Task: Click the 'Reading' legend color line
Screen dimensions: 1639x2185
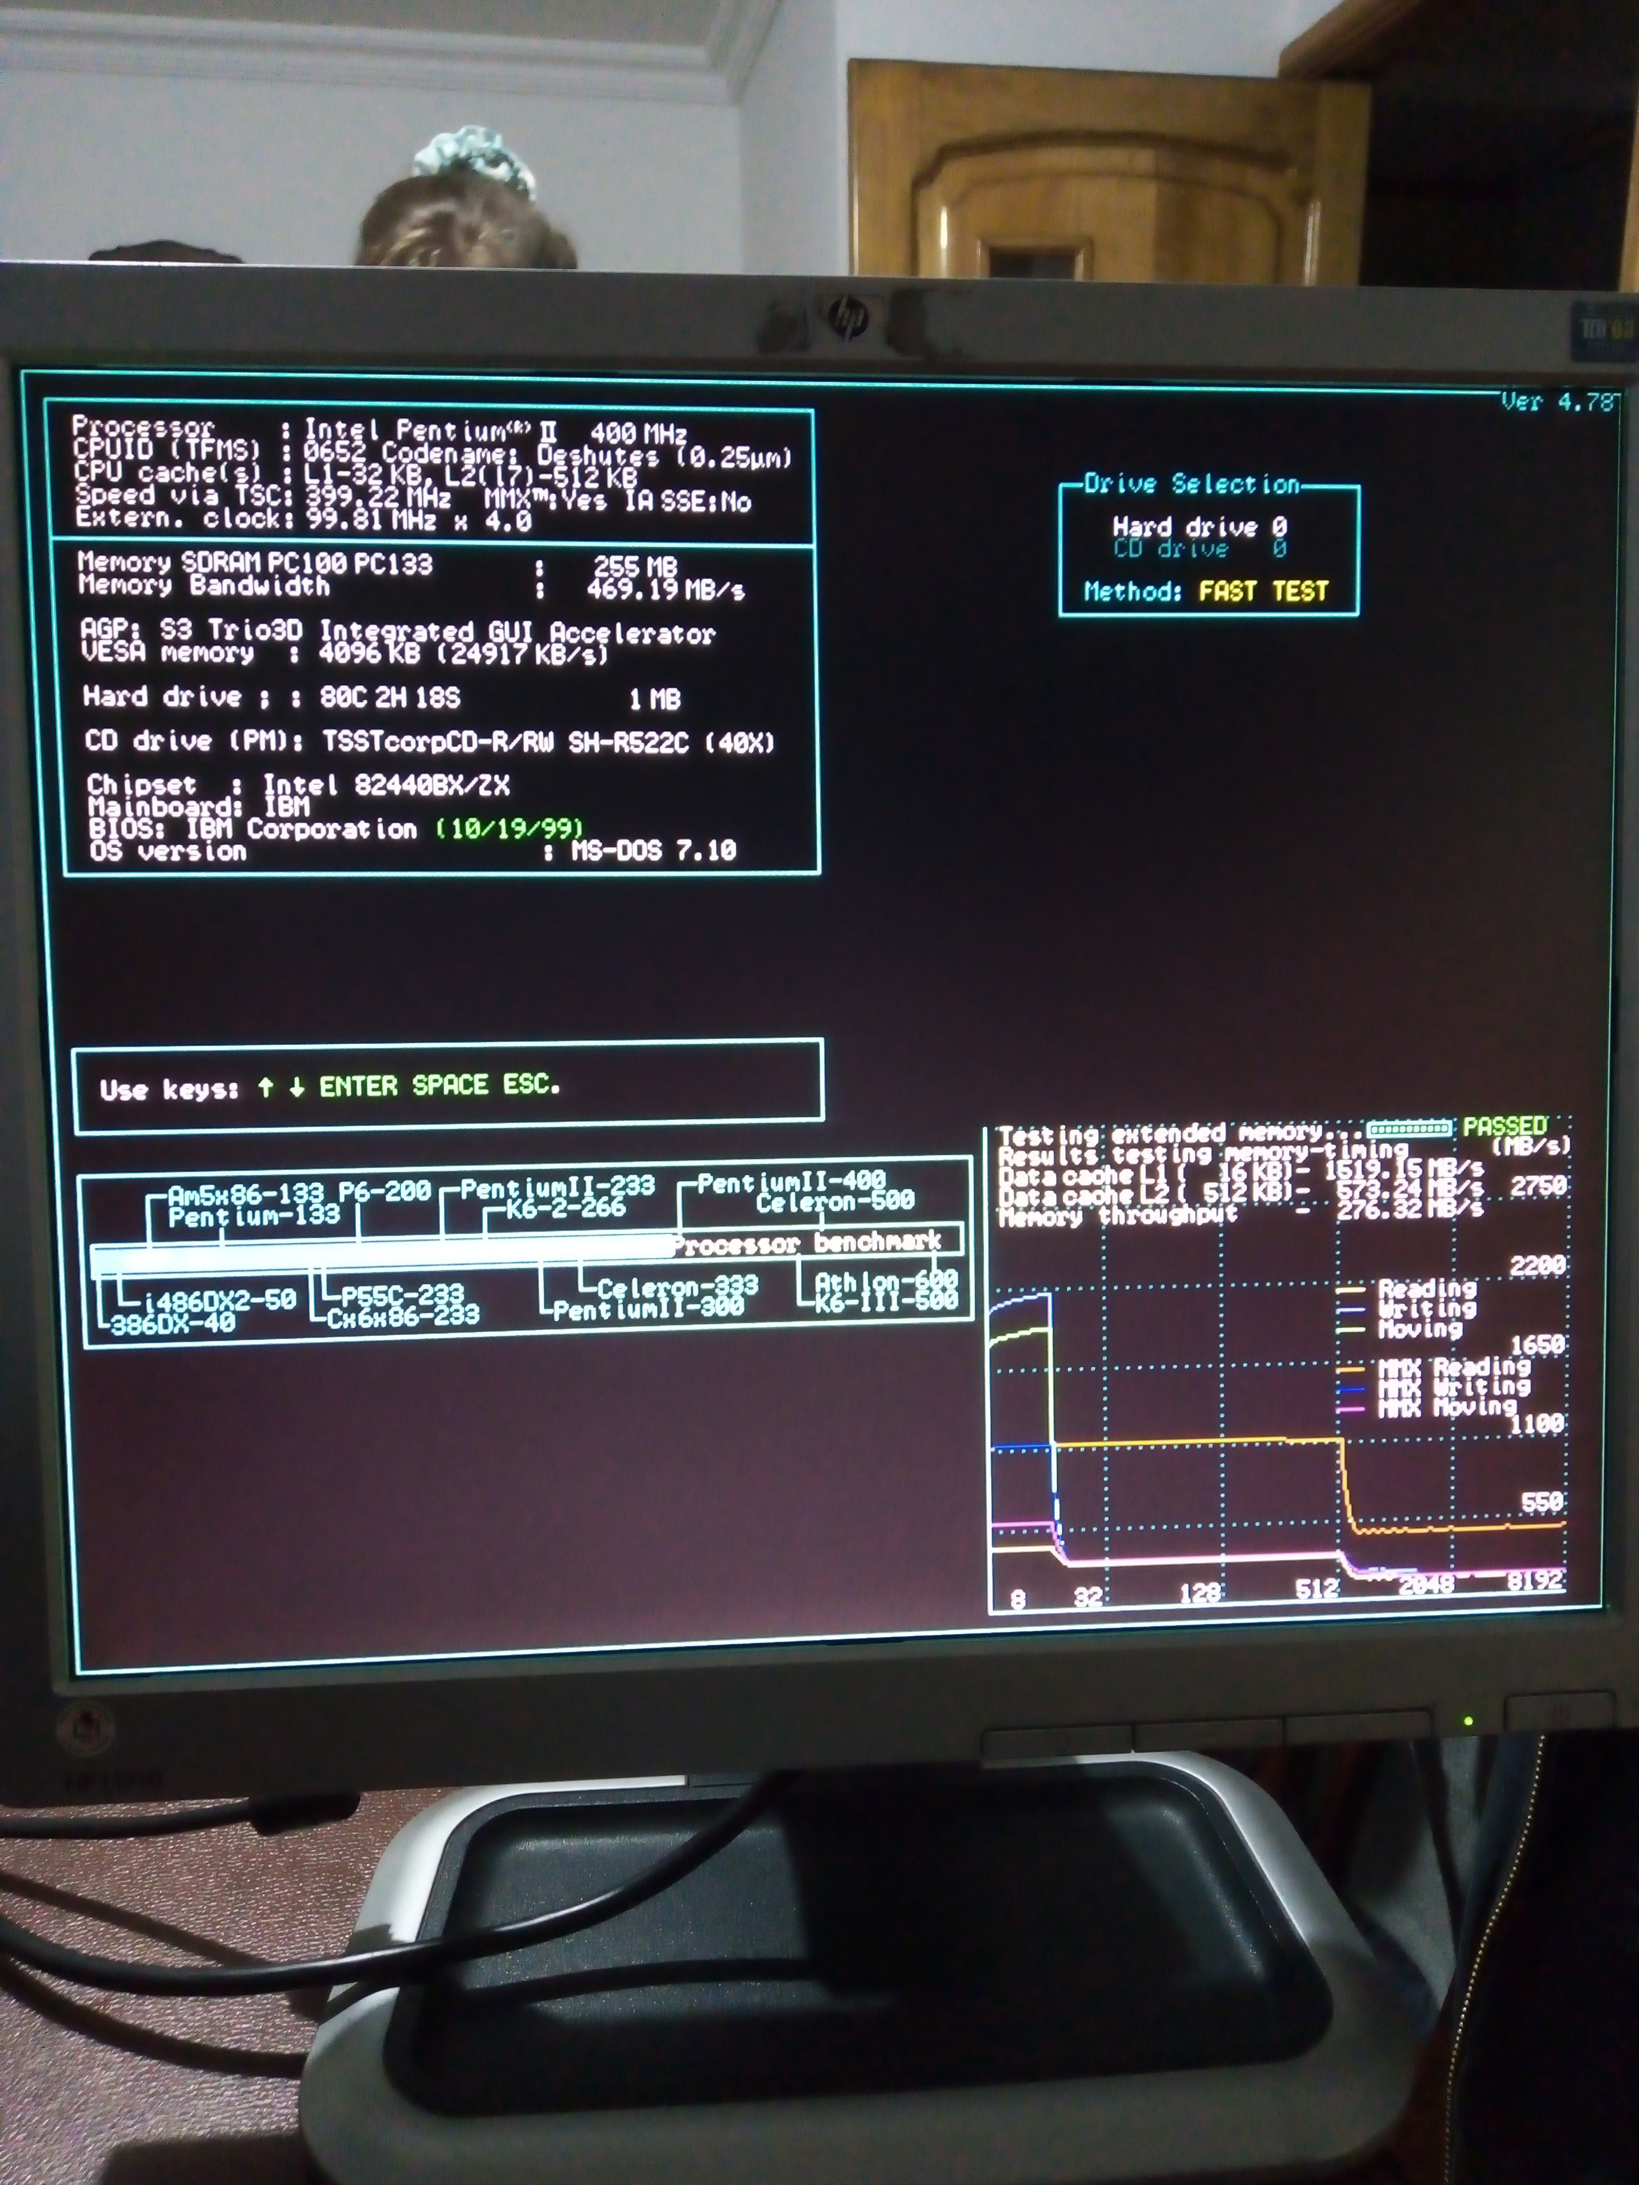Action: click(1351, 1289)
